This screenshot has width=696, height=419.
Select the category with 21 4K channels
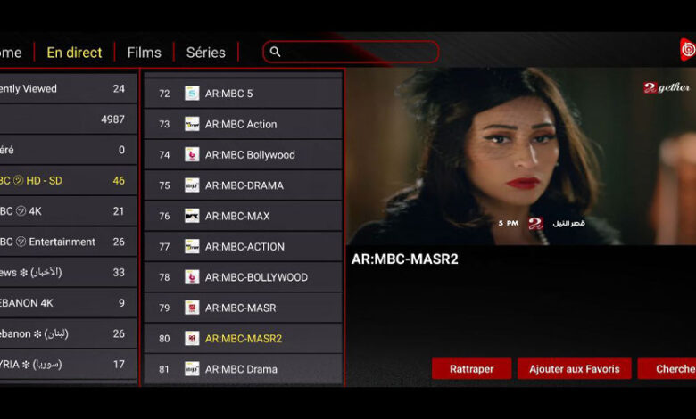tap(67, 211)
